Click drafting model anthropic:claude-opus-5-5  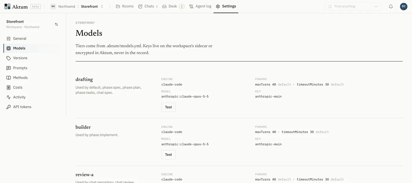185,97
